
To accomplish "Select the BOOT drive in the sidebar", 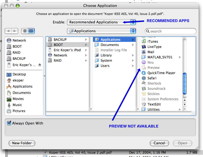I will pyautogui.click(x=17, y=47).
